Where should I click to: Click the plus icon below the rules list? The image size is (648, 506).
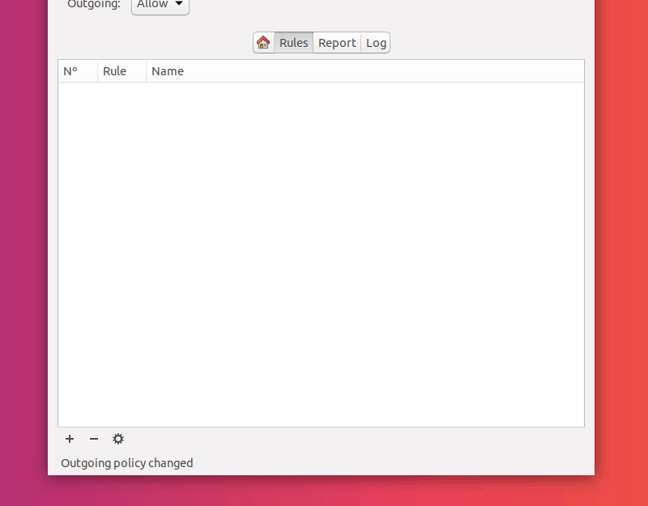(x=70, y=439)
